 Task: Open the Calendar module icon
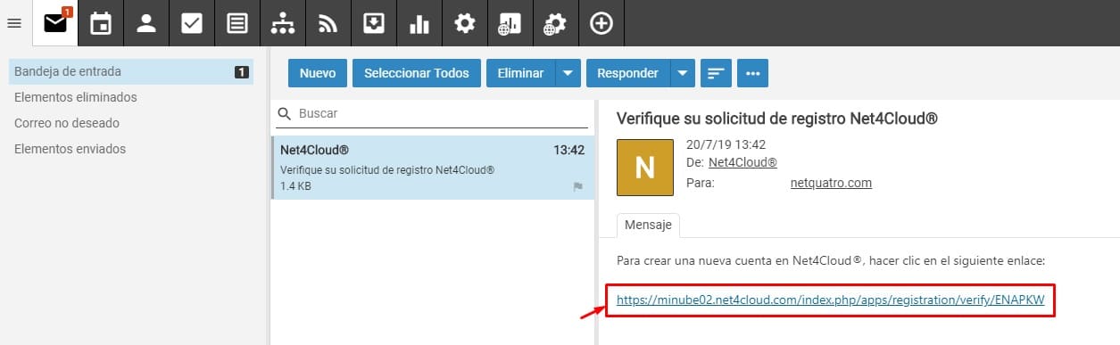pos(101,23)
